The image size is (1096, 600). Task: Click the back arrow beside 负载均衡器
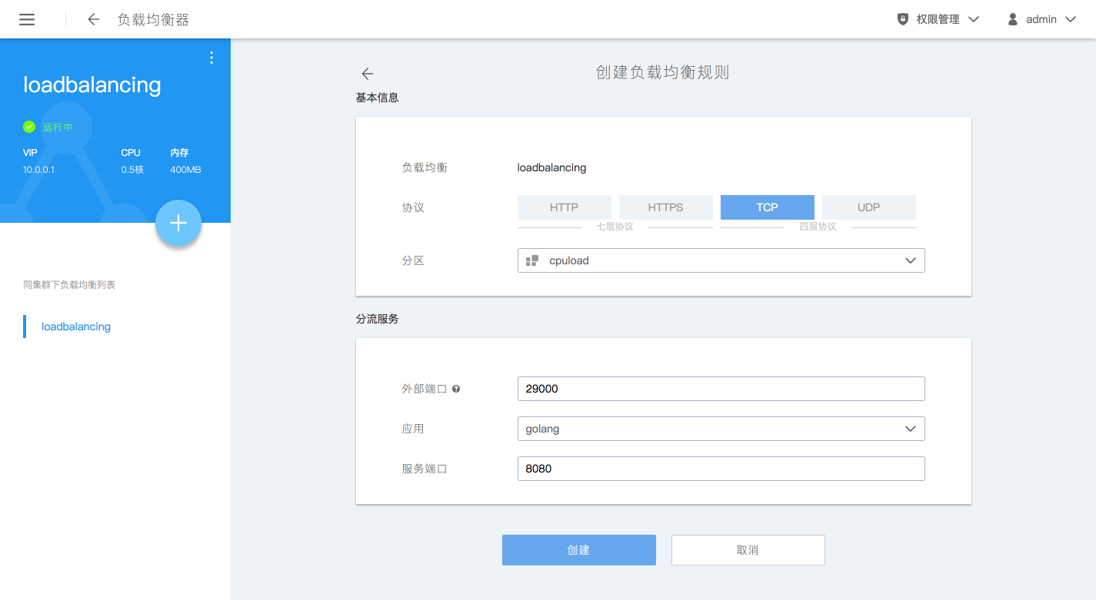(94, 19)
